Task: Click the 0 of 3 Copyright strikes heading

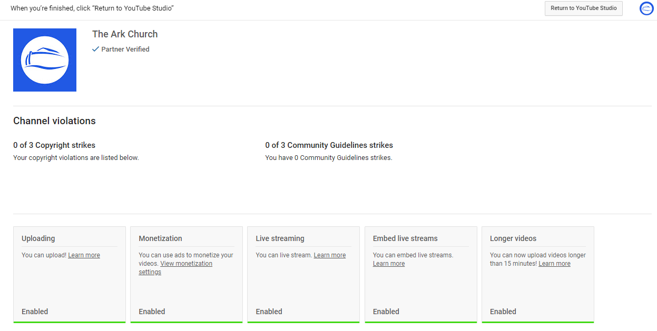Action: (54, 145)
